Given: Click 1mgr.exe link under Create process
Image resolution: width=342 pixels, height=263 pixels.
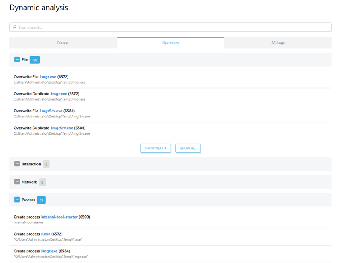Looking at the screenshot, I should 49,251.
